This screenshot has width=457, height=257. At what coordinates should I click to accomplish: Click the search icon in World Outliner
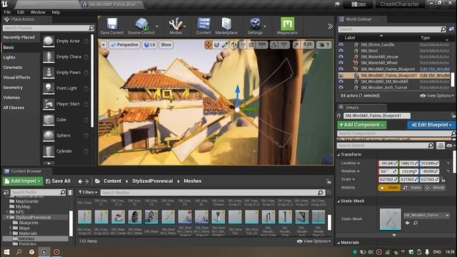click(443, 29)
